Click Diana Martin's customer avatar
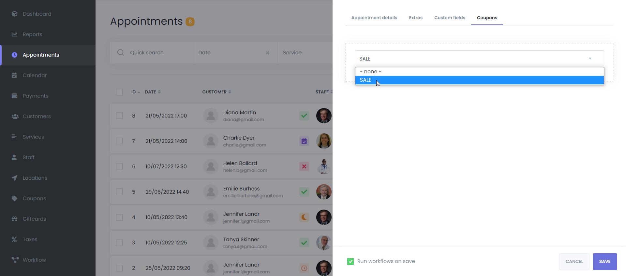The width and height of the screenshot is (626, 276). [211, 116]
